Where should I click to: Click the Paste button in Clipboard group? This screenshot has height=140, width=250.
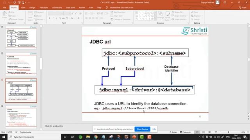click(x=5, y=16)
